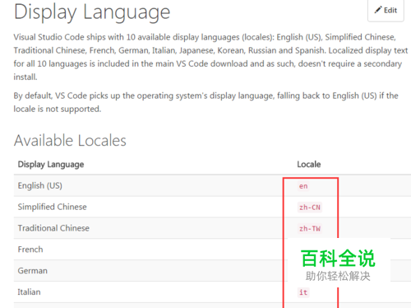411x308 pixels.
Task: Click the 'en' locale code
Action: click(x=303, y=186)
